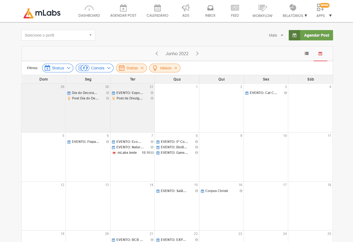The height and width of the screenshot is (242, 353).
Task: Open the Workflow checklist icon
Action: tap(262, 8)
